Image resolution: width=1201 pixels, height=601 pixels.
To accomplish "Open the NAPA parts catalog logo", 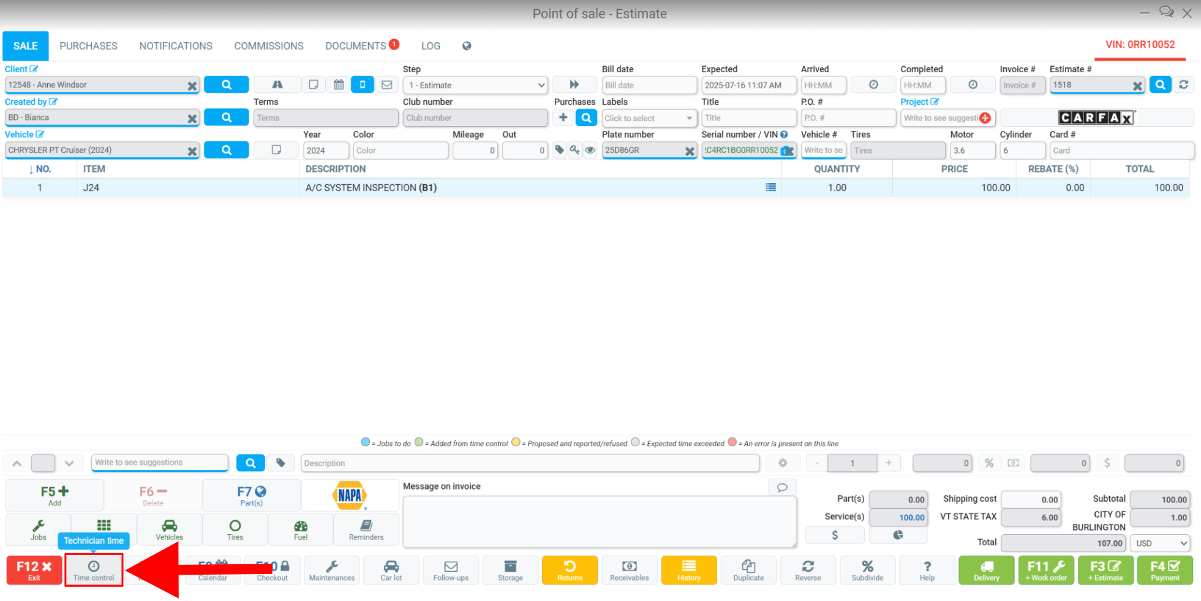I will pos(350,495).
